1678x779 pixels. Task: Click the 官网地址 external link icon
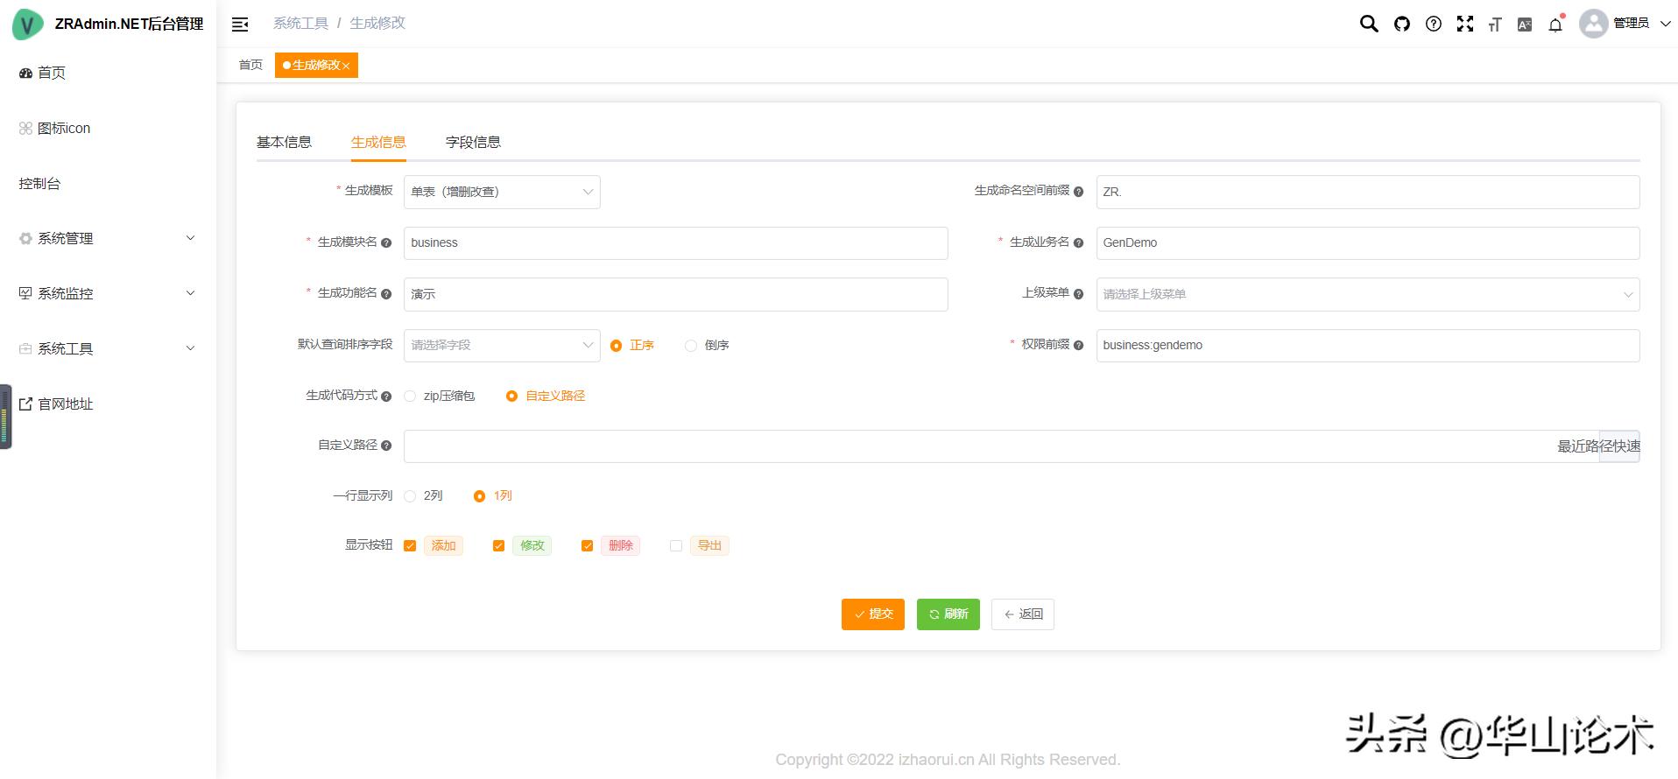(25, 404)
